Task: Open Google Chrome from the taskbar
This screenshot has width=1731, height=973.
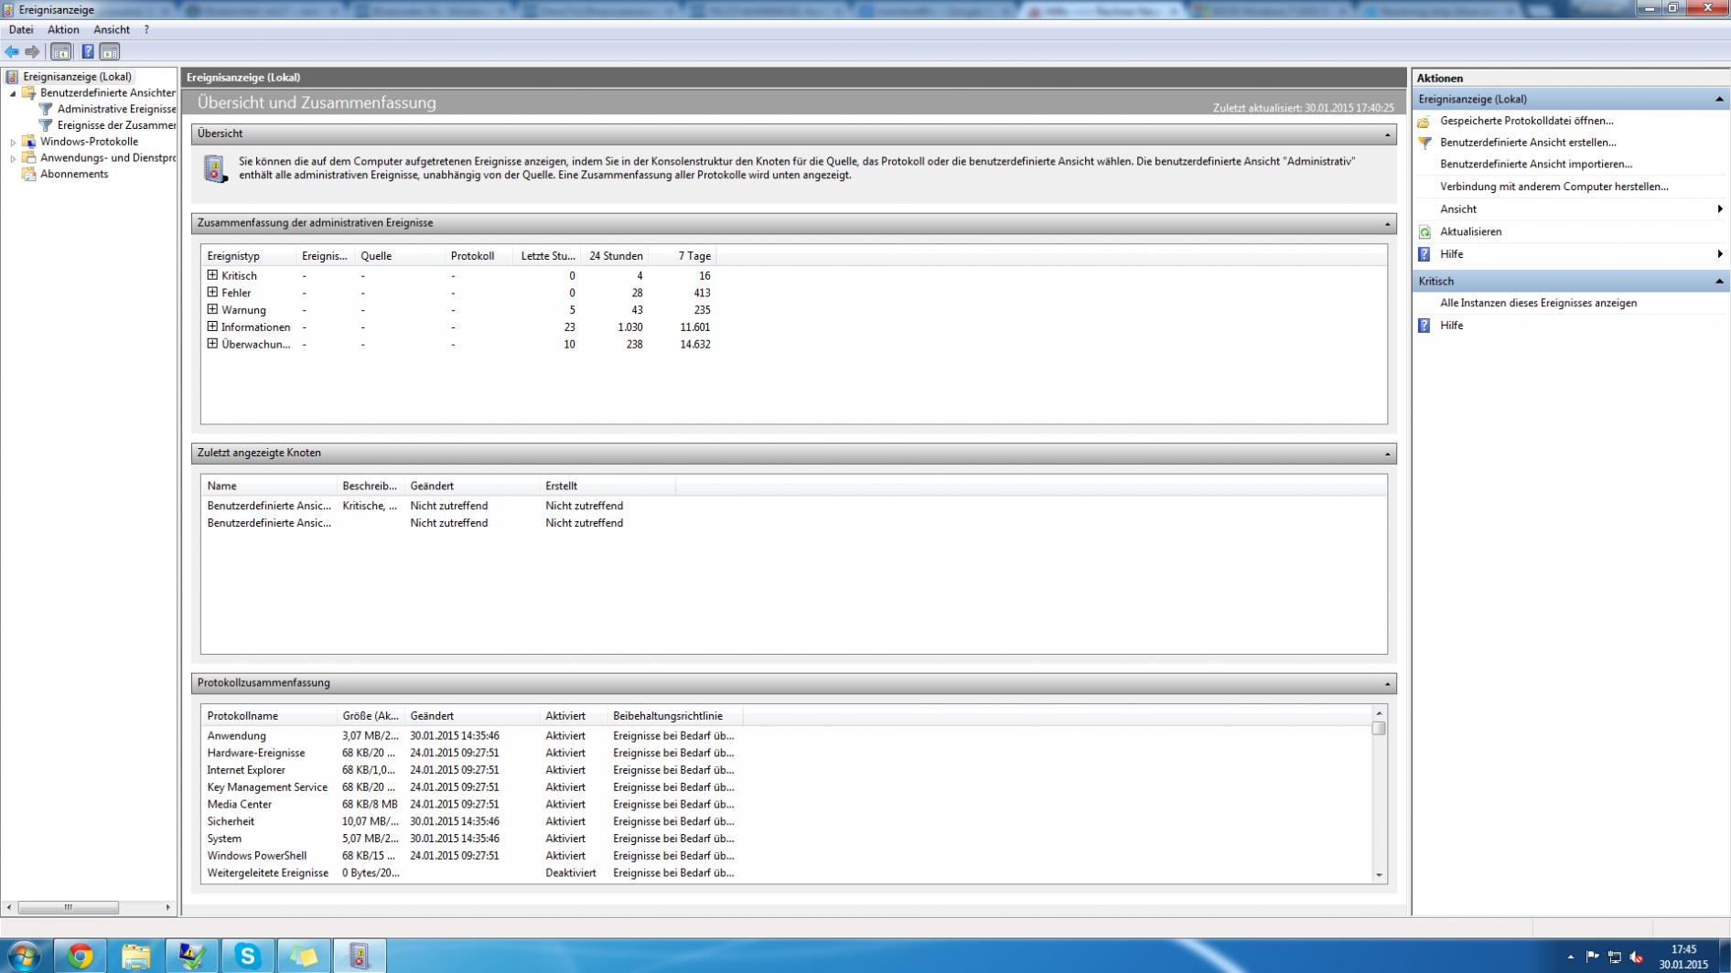Action: pos(81,957)
